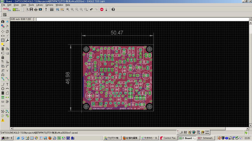
Task: Open the Library menu
Action: point(40,5)
